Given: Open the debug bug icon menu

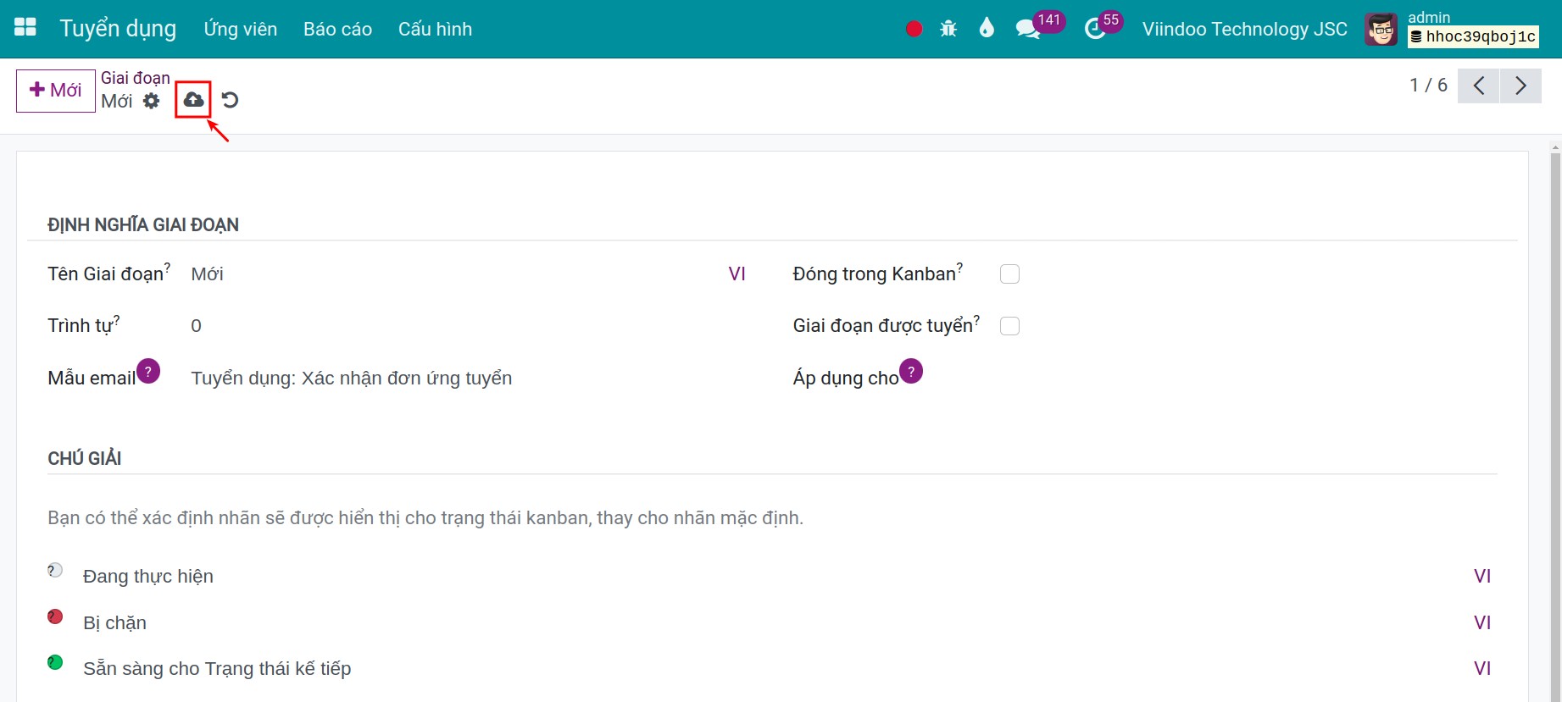Looking at the screenshot, I should 948,29.
